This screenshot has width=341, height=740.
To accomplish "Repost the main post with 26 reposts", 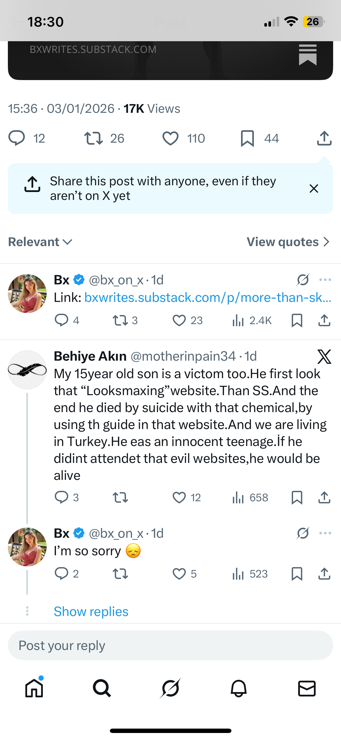I will pos(93,139).
